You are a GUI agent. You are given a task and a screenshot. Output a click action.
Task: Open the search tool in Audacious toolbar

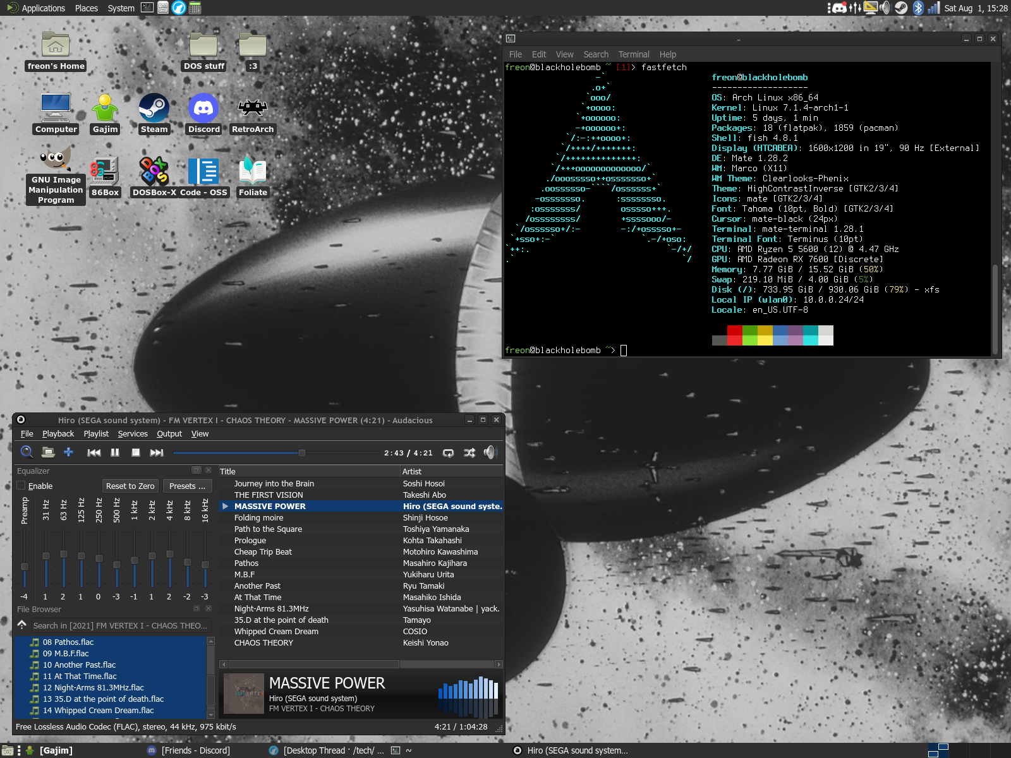(x=27, y=452)
